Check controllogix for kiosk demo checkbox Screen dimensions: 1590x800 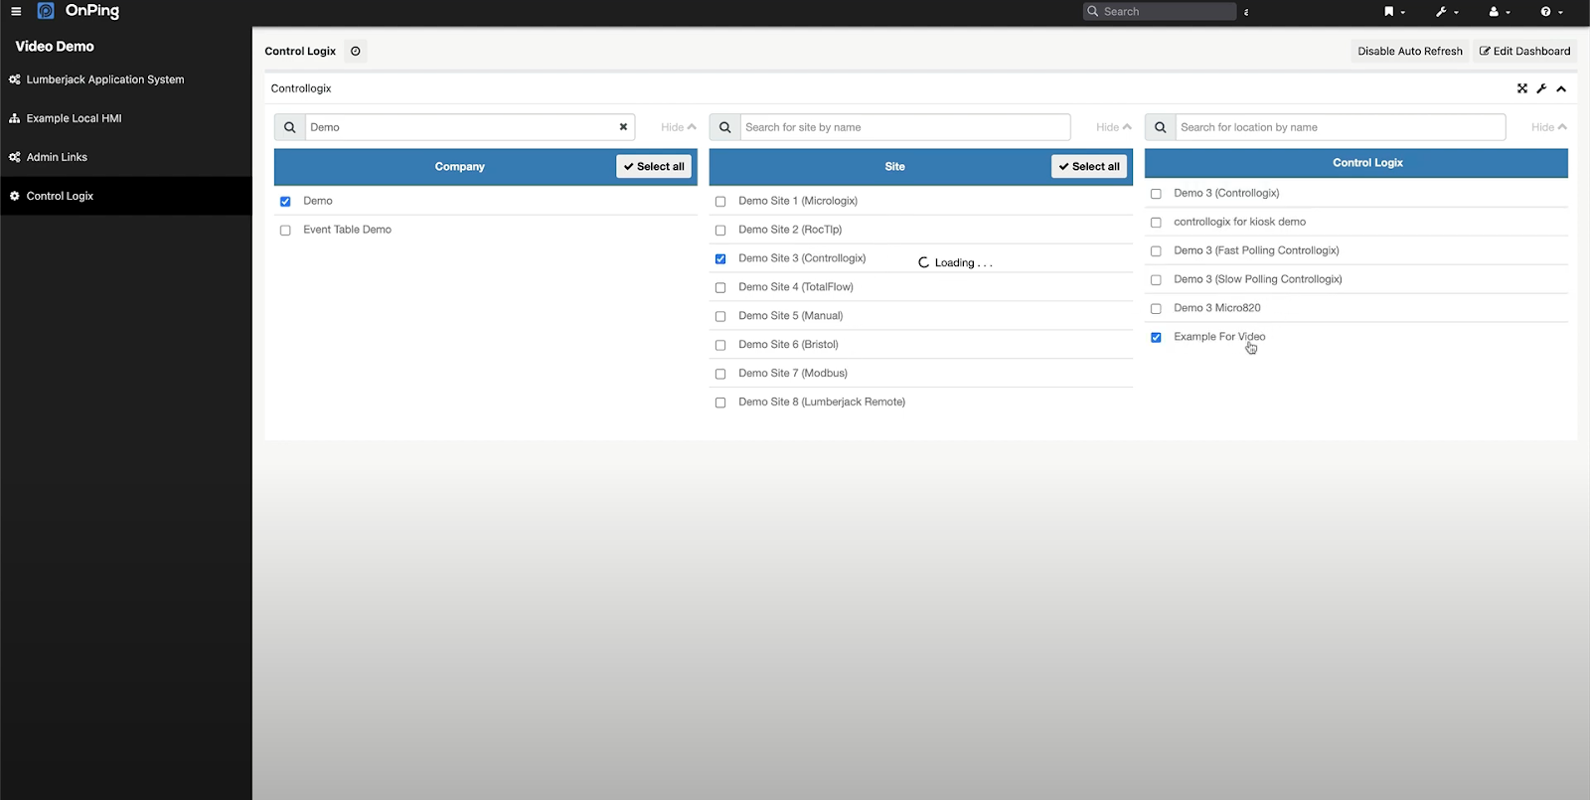1156,223
